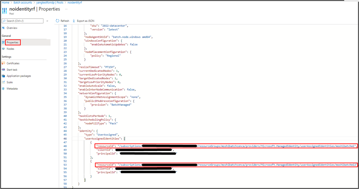The height and width of the screenshot is (189, 359).
Task: Click the Metadata icon in the sidebar
Action: tap(3, 89)
